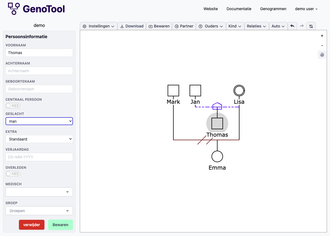
Task: Click the undo arrow in the toolbar
Action: coord(292,26)
